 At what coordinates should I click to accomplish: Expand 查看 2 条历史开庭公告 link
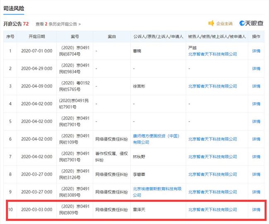pos(58,24)
